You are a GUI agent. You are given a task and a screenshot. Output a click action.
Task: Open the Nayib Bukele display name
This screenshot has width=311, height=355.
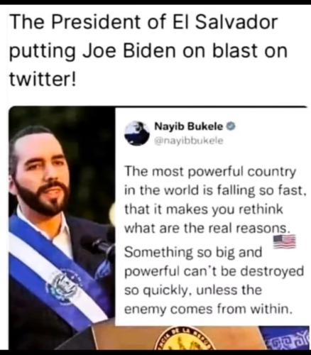tap(189, 126)
